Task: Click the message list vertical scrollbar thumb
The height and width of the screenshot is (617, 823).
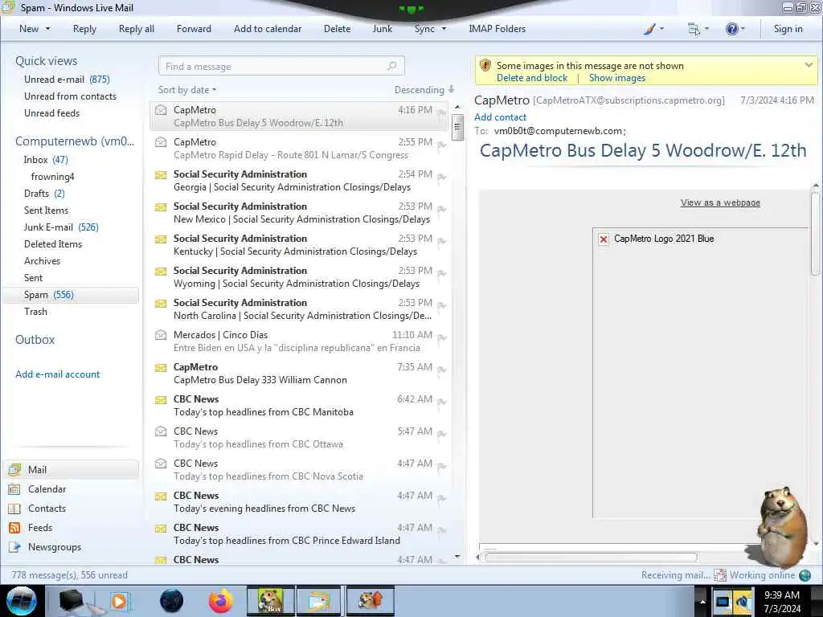Action: (457, 127)
